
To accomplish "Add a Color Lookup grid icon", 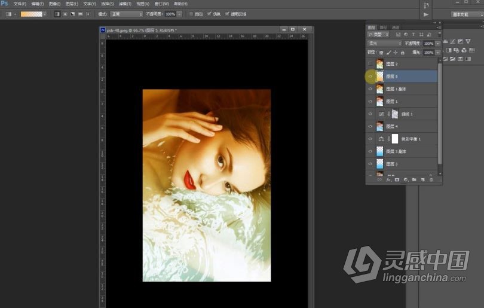I will tap(471, 50).
